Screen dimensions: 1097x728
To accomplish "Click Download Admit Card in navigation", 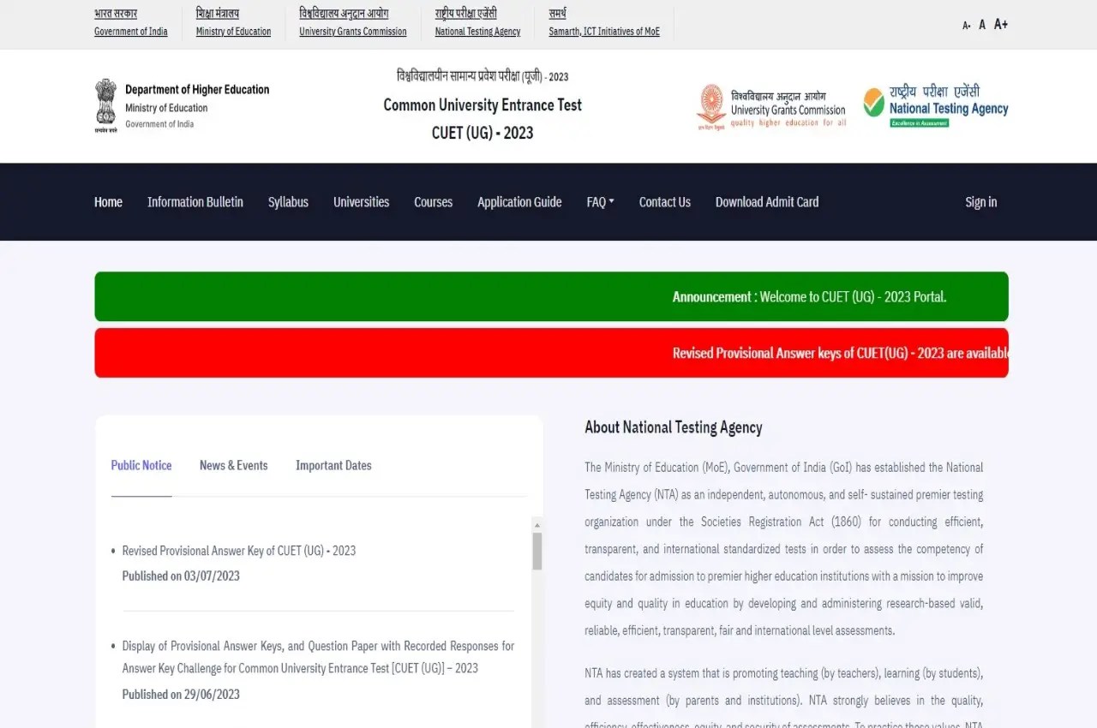I will point(767,202).
